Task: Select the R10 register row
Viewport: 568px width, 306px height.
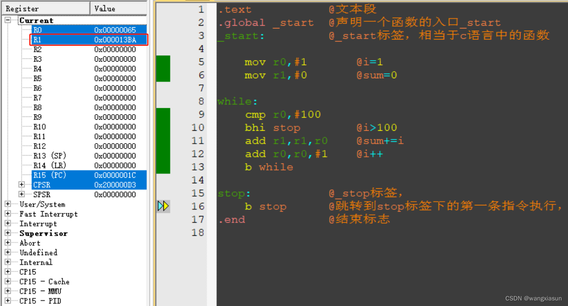Action: pos(89,127)
